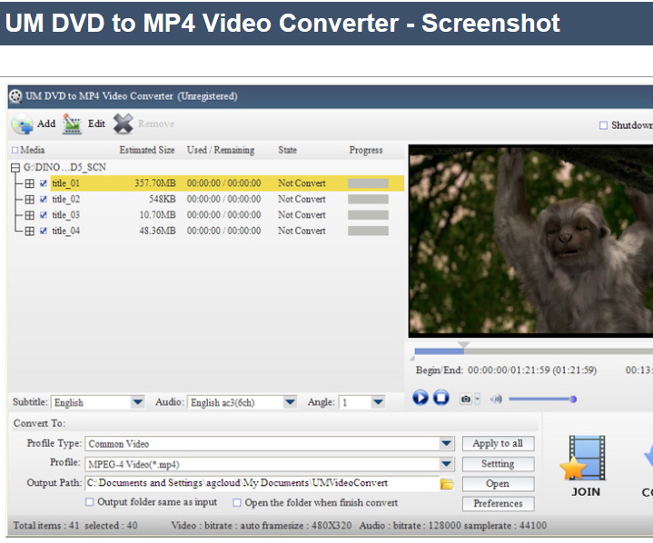This screenshot has width=653, height=543.
Task: Open the Profile format dropdown
Action: 447,463
